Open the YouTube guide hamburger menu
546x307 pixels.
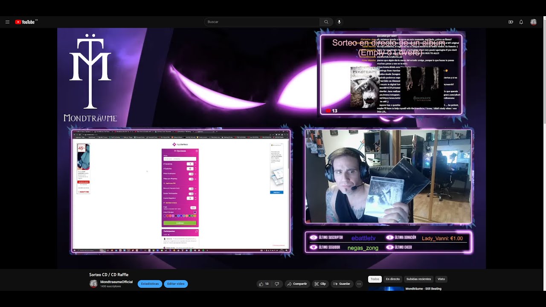7,22
